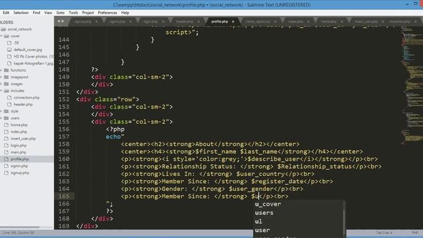
Task: Close the insert_user.php tab
Action: (383, 22)
